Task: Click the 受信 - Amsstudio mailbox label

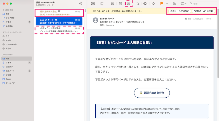Action: 194,19
